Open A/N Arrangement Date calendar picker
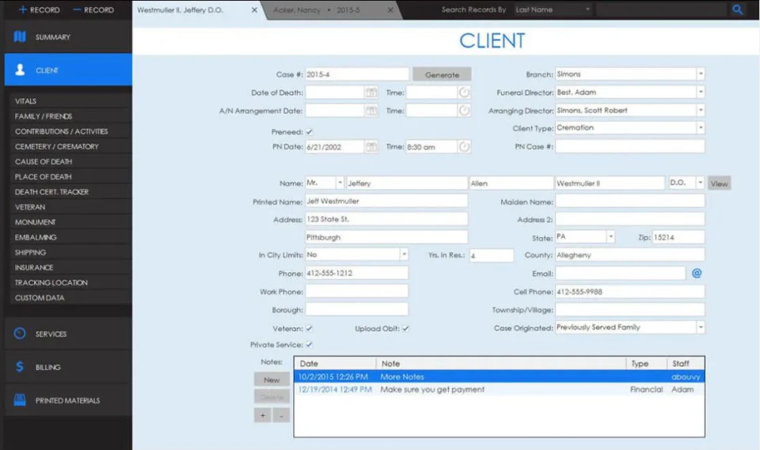The width and height of the screenshot is (760, 450). click(x=370, y=111)
